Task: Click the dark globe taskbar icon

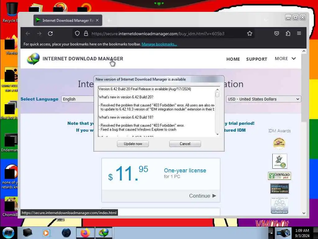Action: click(x=66, y=233)
